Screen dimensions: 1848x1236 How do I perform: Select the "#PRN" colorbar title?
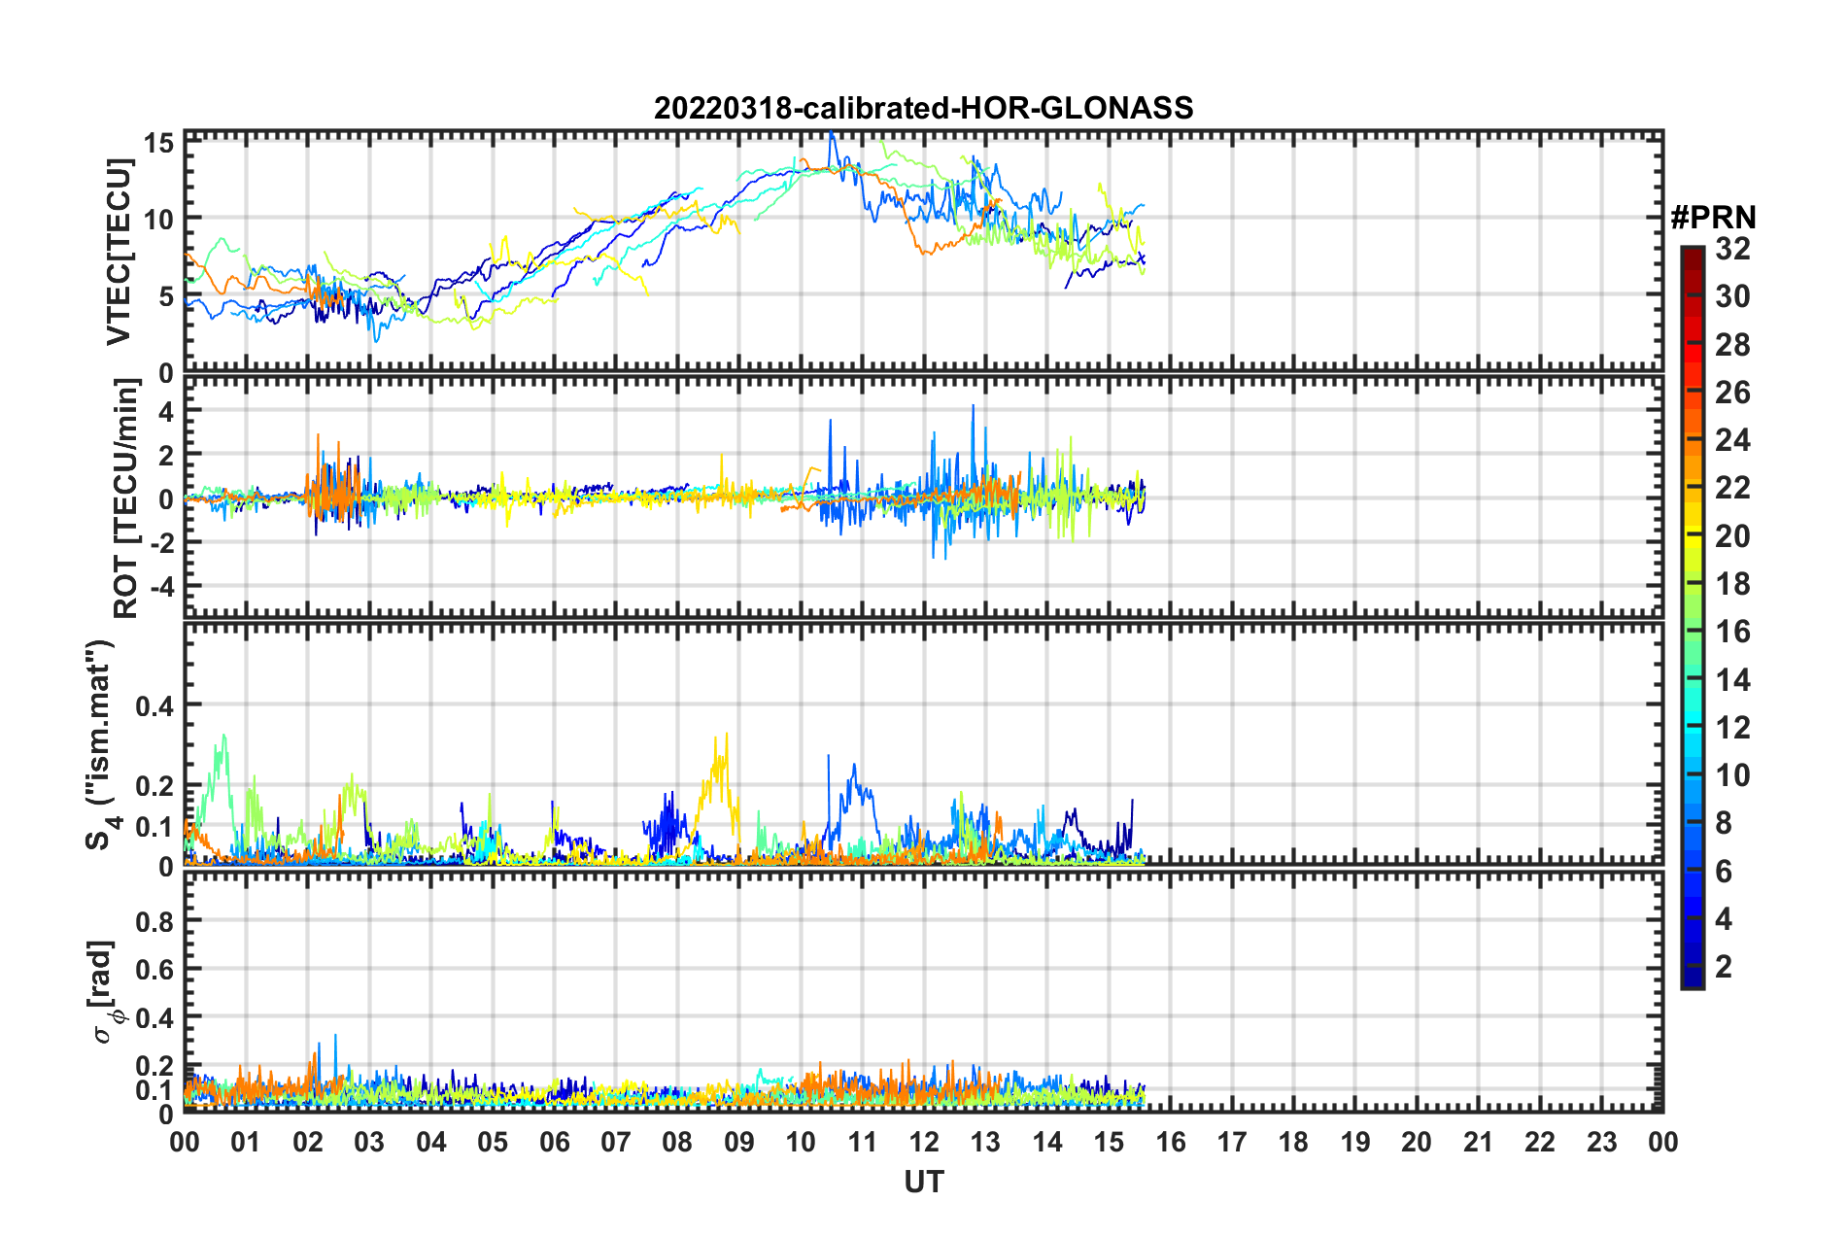click(1713, 218)
